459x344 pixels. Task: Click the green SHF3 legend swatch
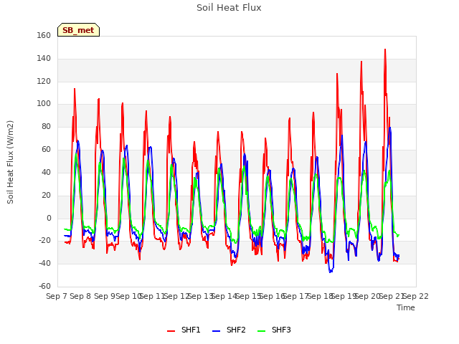tap(261, 331)
